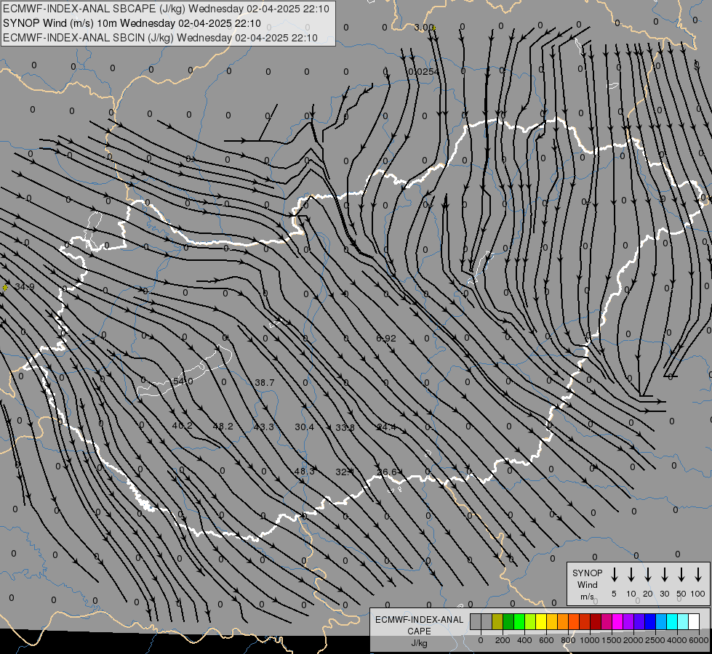The height and width of the screenshot is (654, 712).
Task: Click the 43.3 value on the map
Action: tap(264, 427)
